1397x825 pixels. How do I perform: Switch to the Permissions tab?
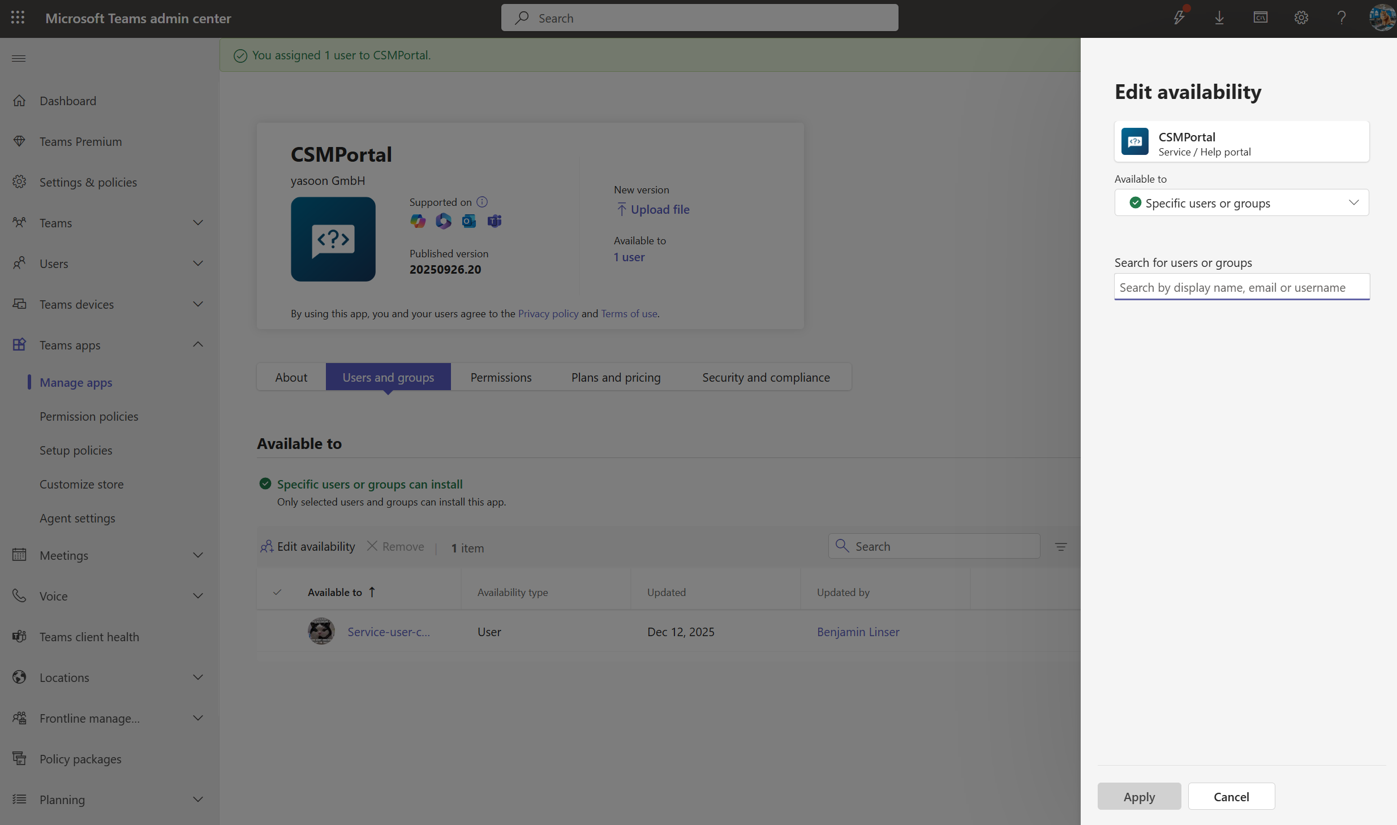(501, 377)
